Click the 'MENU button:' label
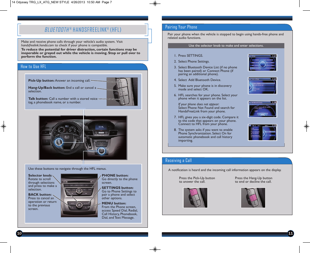 (114, 203)
